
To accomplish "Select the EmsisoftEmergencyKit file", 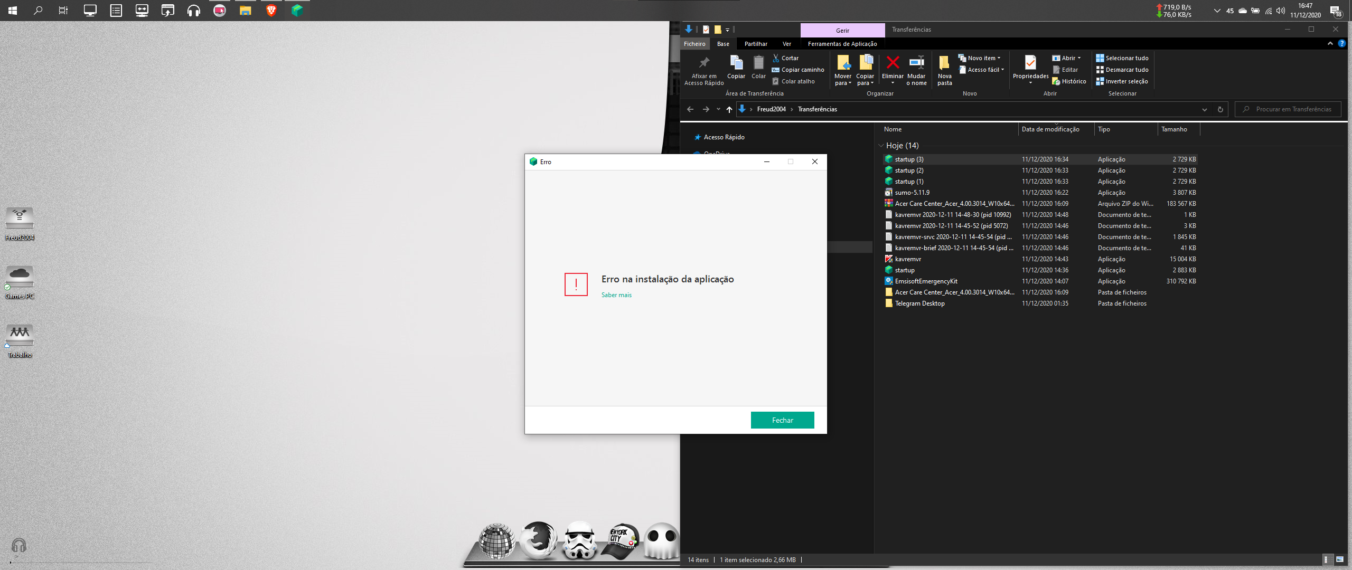I will pyautogui.click(x=926, y=281).
